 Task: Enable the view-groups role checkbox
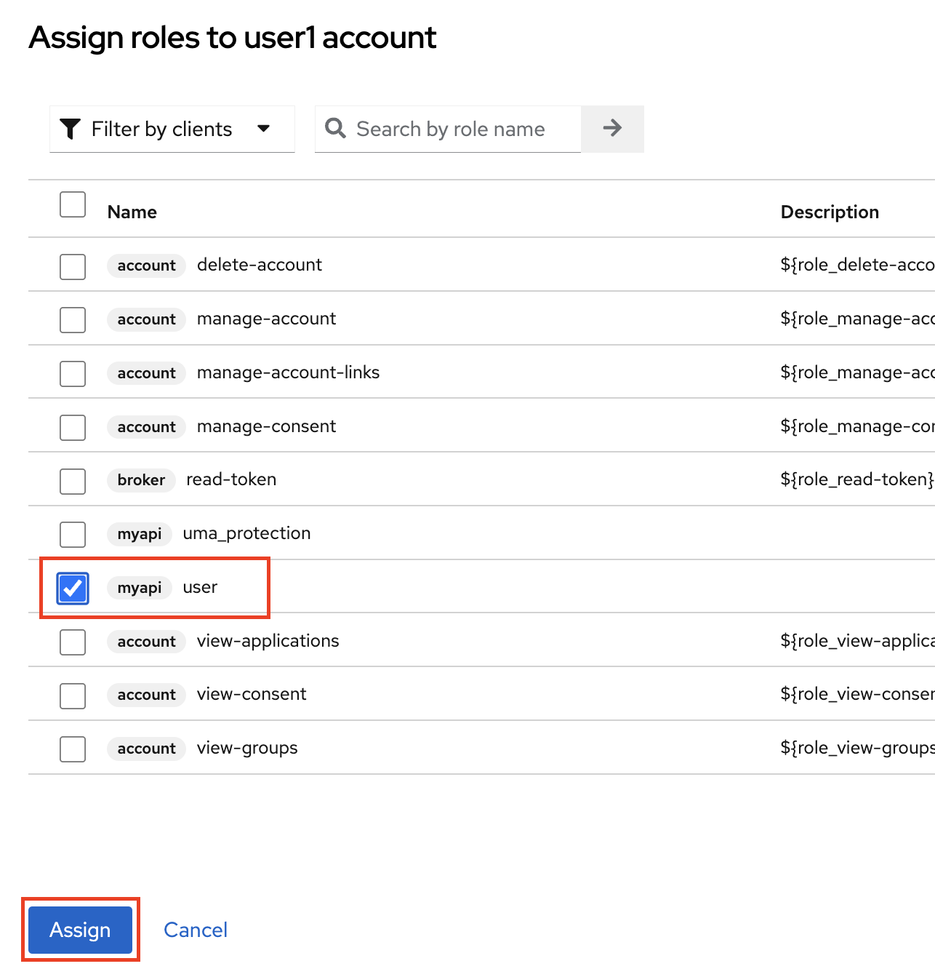tap(73, 749)
